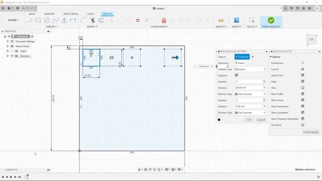
Task: Click the Orbit icon in navigation bar
Action: click(x=139, y=169)
